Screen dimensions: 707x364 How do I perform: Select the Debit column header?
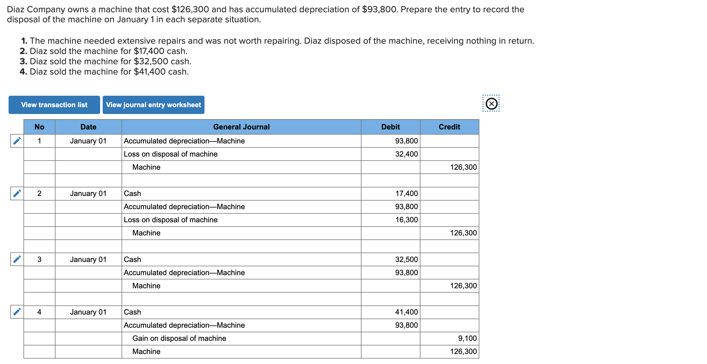[390, 127]
